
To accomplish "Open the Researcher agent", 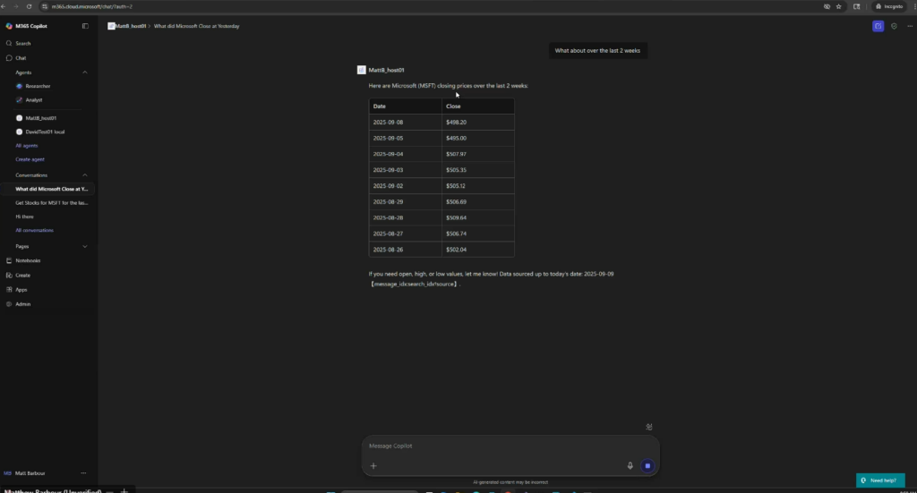I will pos(38,86).
